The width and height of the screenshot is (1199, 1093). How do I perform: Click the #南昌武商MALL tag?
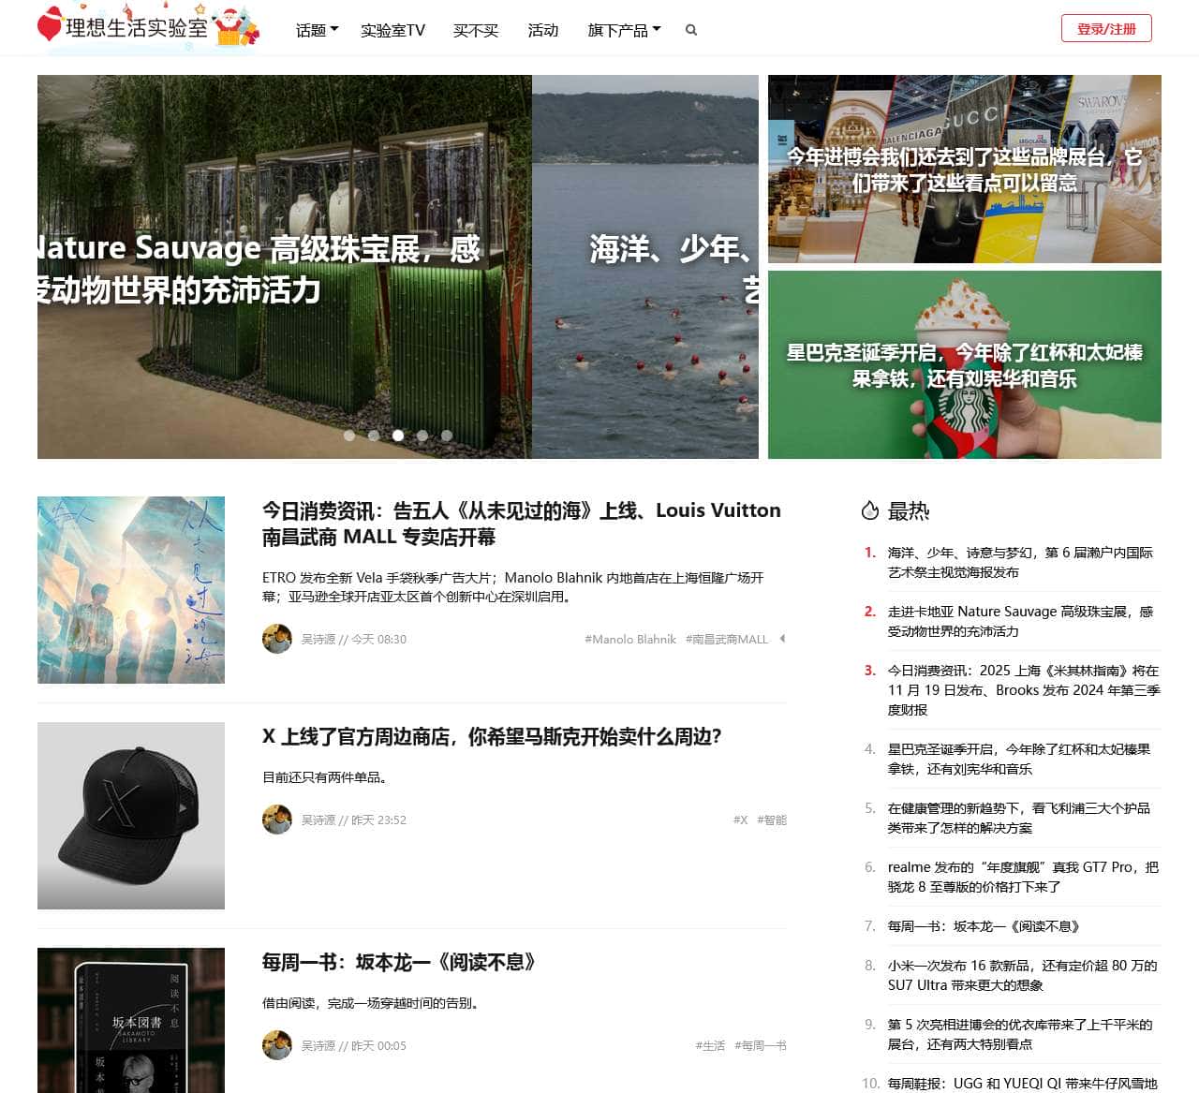click(x=727, y=640)
